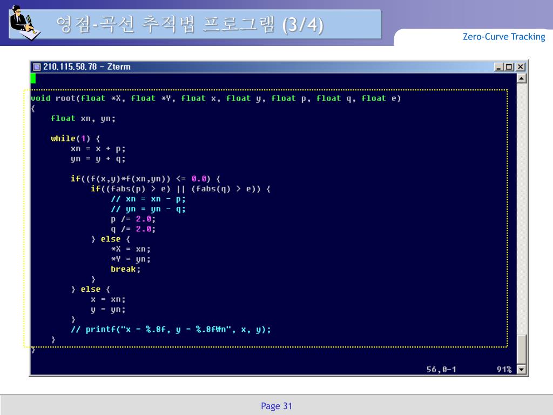The width and height of the screenshot is (553, 415).
Task: Click the scrollbar down arrow in terminal
Action: pos(522,370)
